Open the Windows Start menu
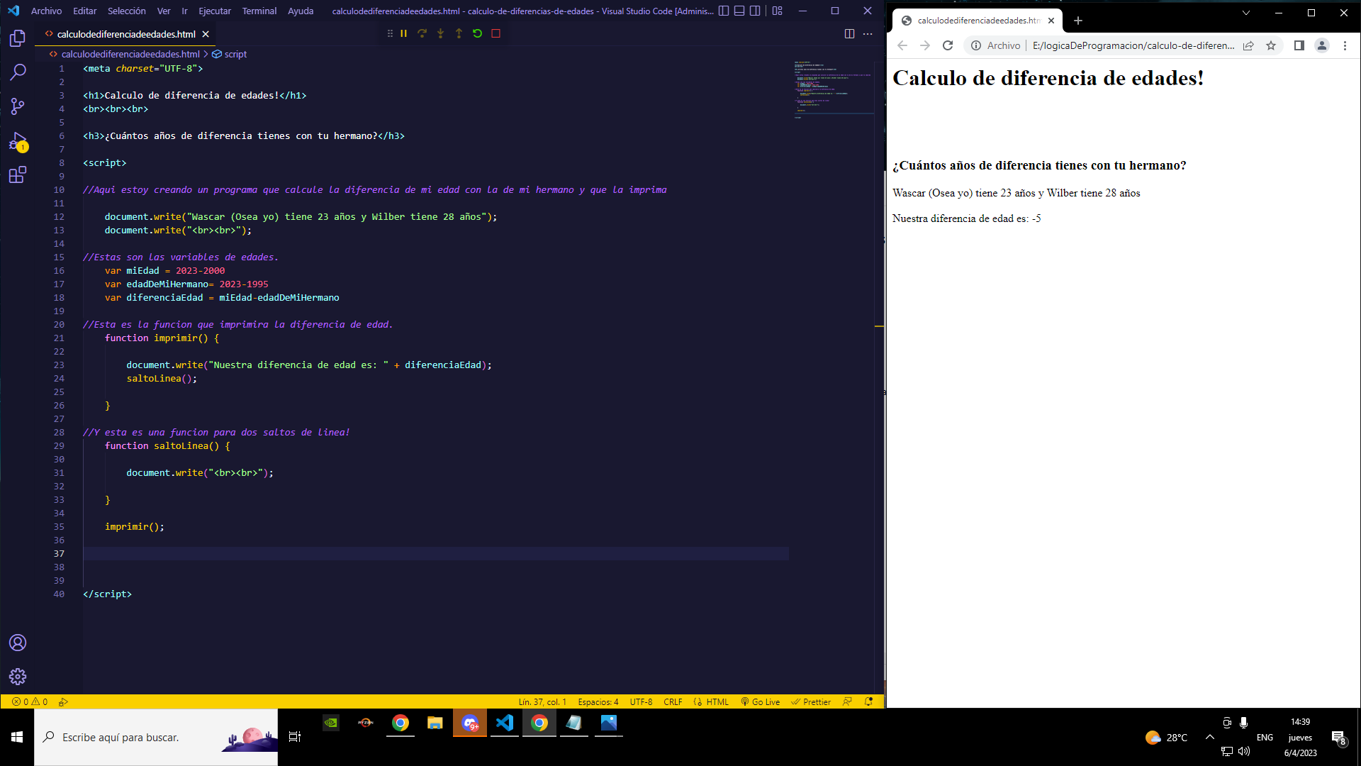 [17, 738]
